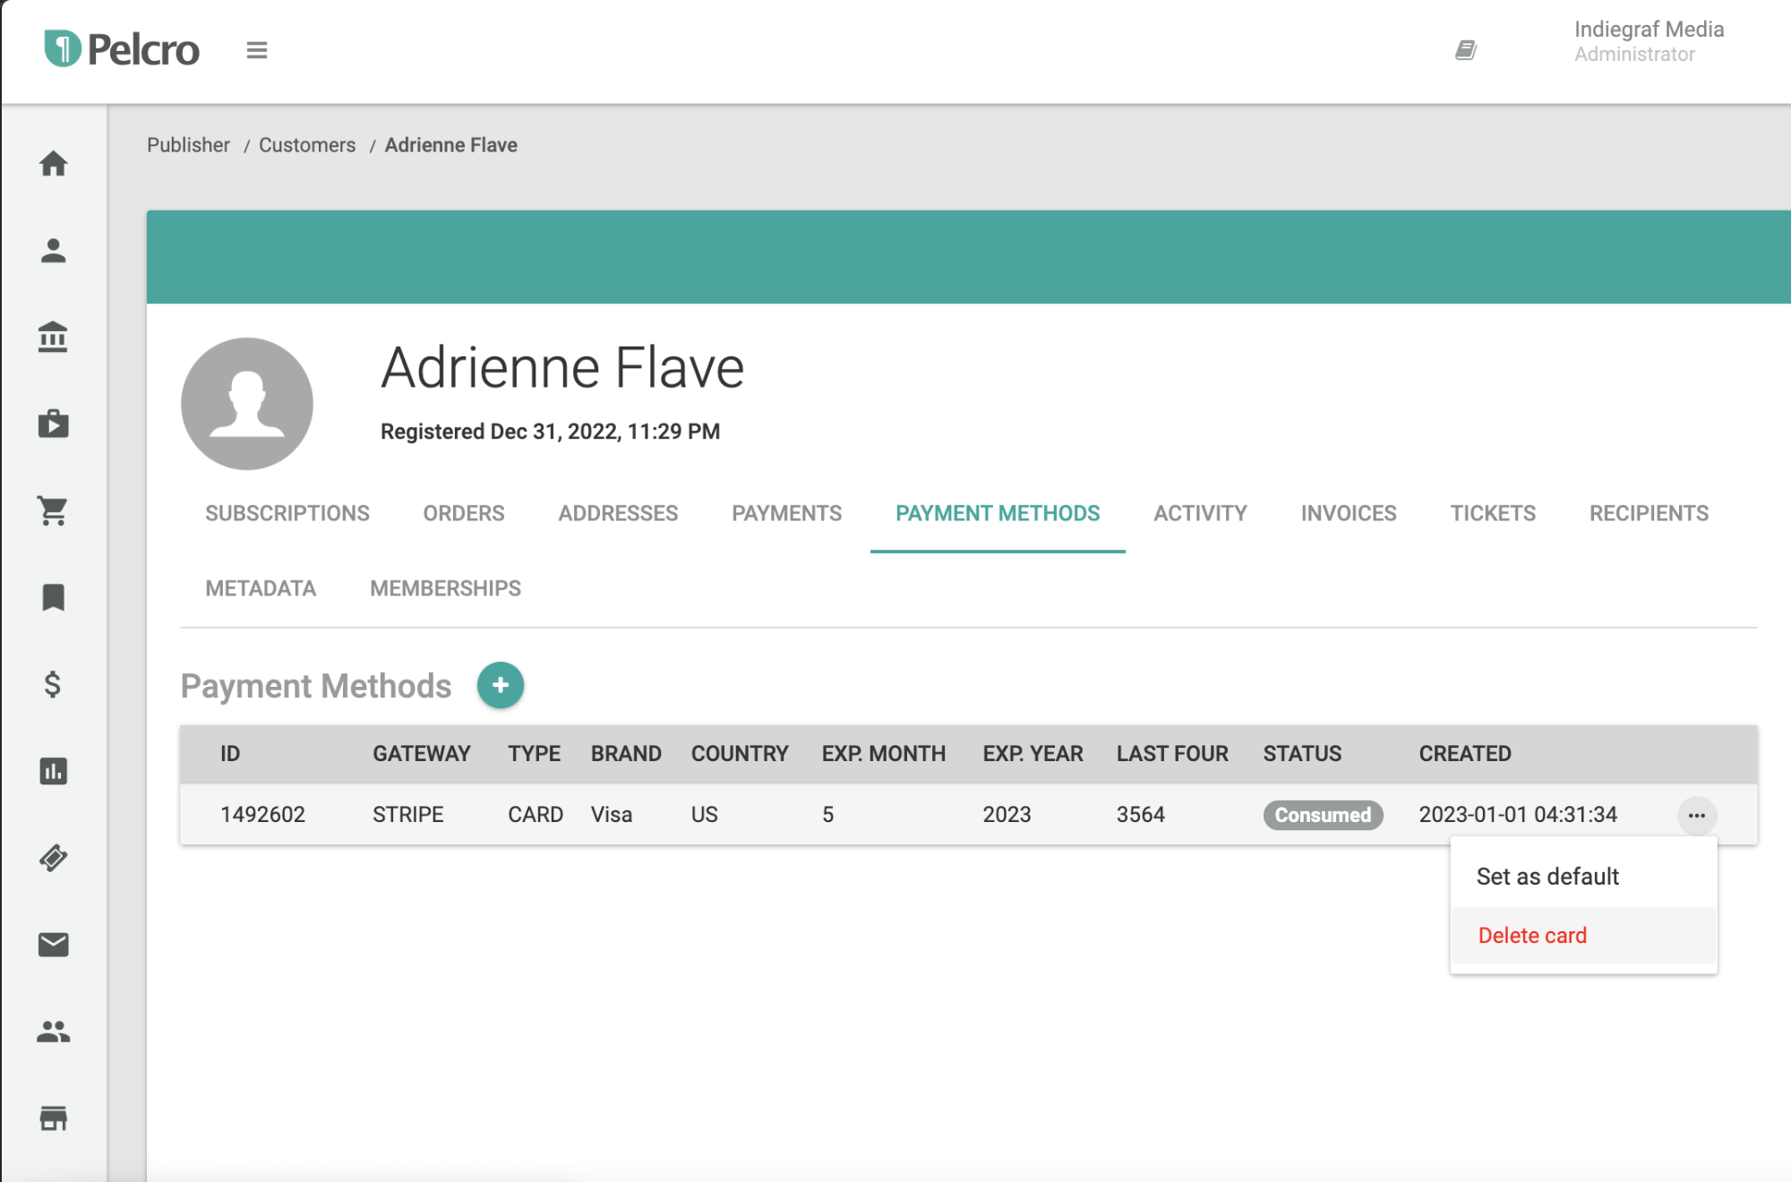Add a new payment method with plus button
This screenshot has height=1182, width=1791.
(x=500, y=685)
